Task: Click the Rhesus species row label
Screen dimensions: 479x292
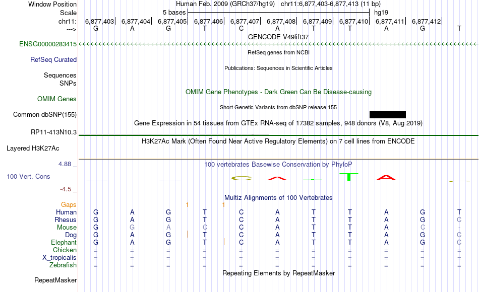Action: 66,220
